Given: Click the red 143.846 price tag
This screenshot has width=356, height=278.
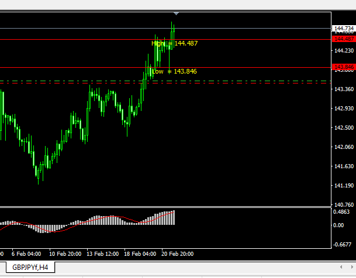Looking at the screenshot, I should [x=344, y=67].
